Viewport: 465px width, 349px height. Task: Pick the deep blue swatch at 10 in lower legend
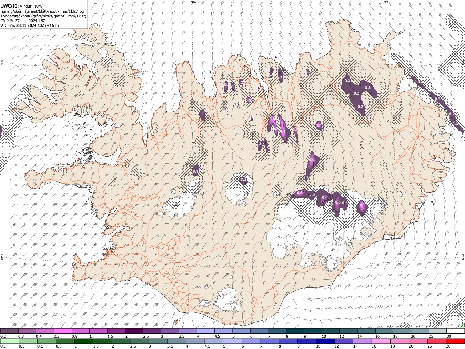[325, 341]
